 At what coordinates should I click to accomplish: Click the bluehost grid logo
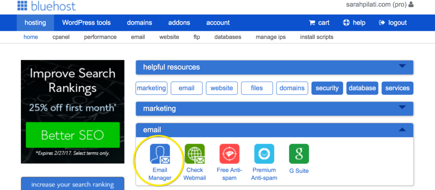tap(22, 5)
